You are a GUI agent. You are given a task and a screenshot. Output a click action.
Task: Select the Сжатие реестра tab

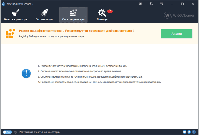click(x=73, y=15)
